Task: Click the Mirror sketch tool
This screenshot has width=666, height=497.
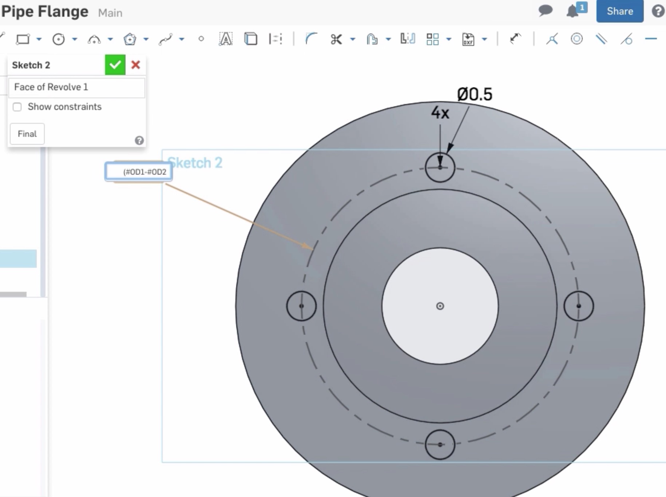Action: pyautogui.click(x=407, y=39)
